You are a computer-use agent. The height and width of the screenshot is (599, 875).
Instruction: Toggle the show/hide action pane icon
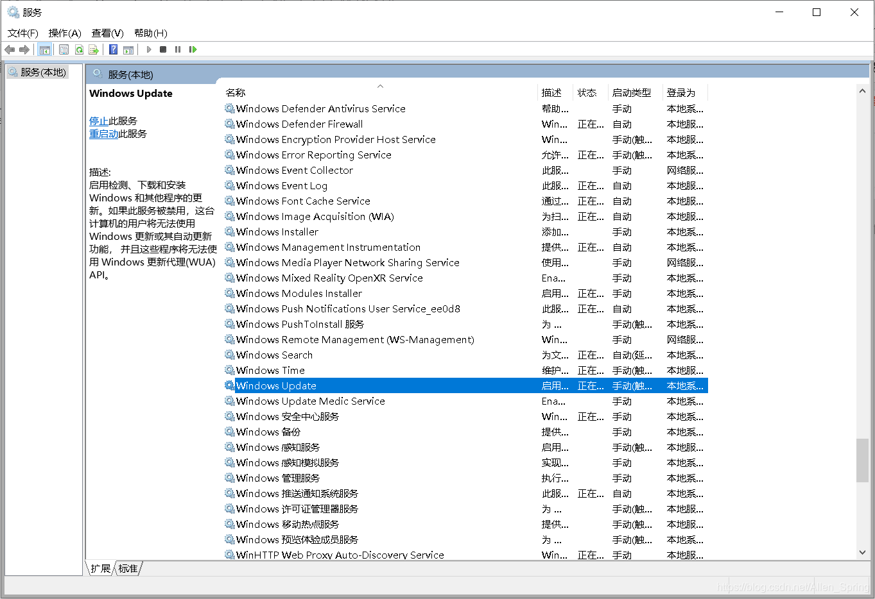tap(128, 49)
